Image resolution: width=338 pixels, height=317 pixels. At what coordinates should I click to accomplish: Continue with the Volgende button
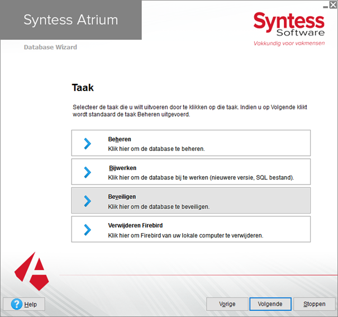click(x=270, y=304)
